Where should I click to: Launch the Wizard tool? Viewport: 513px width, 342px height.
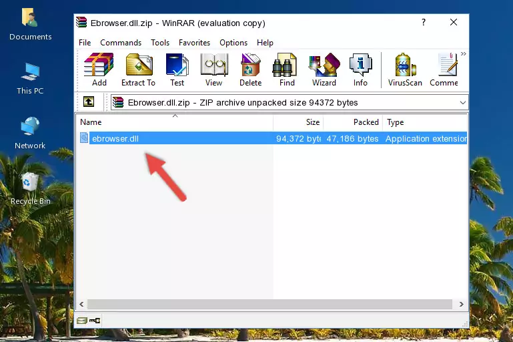324,69
